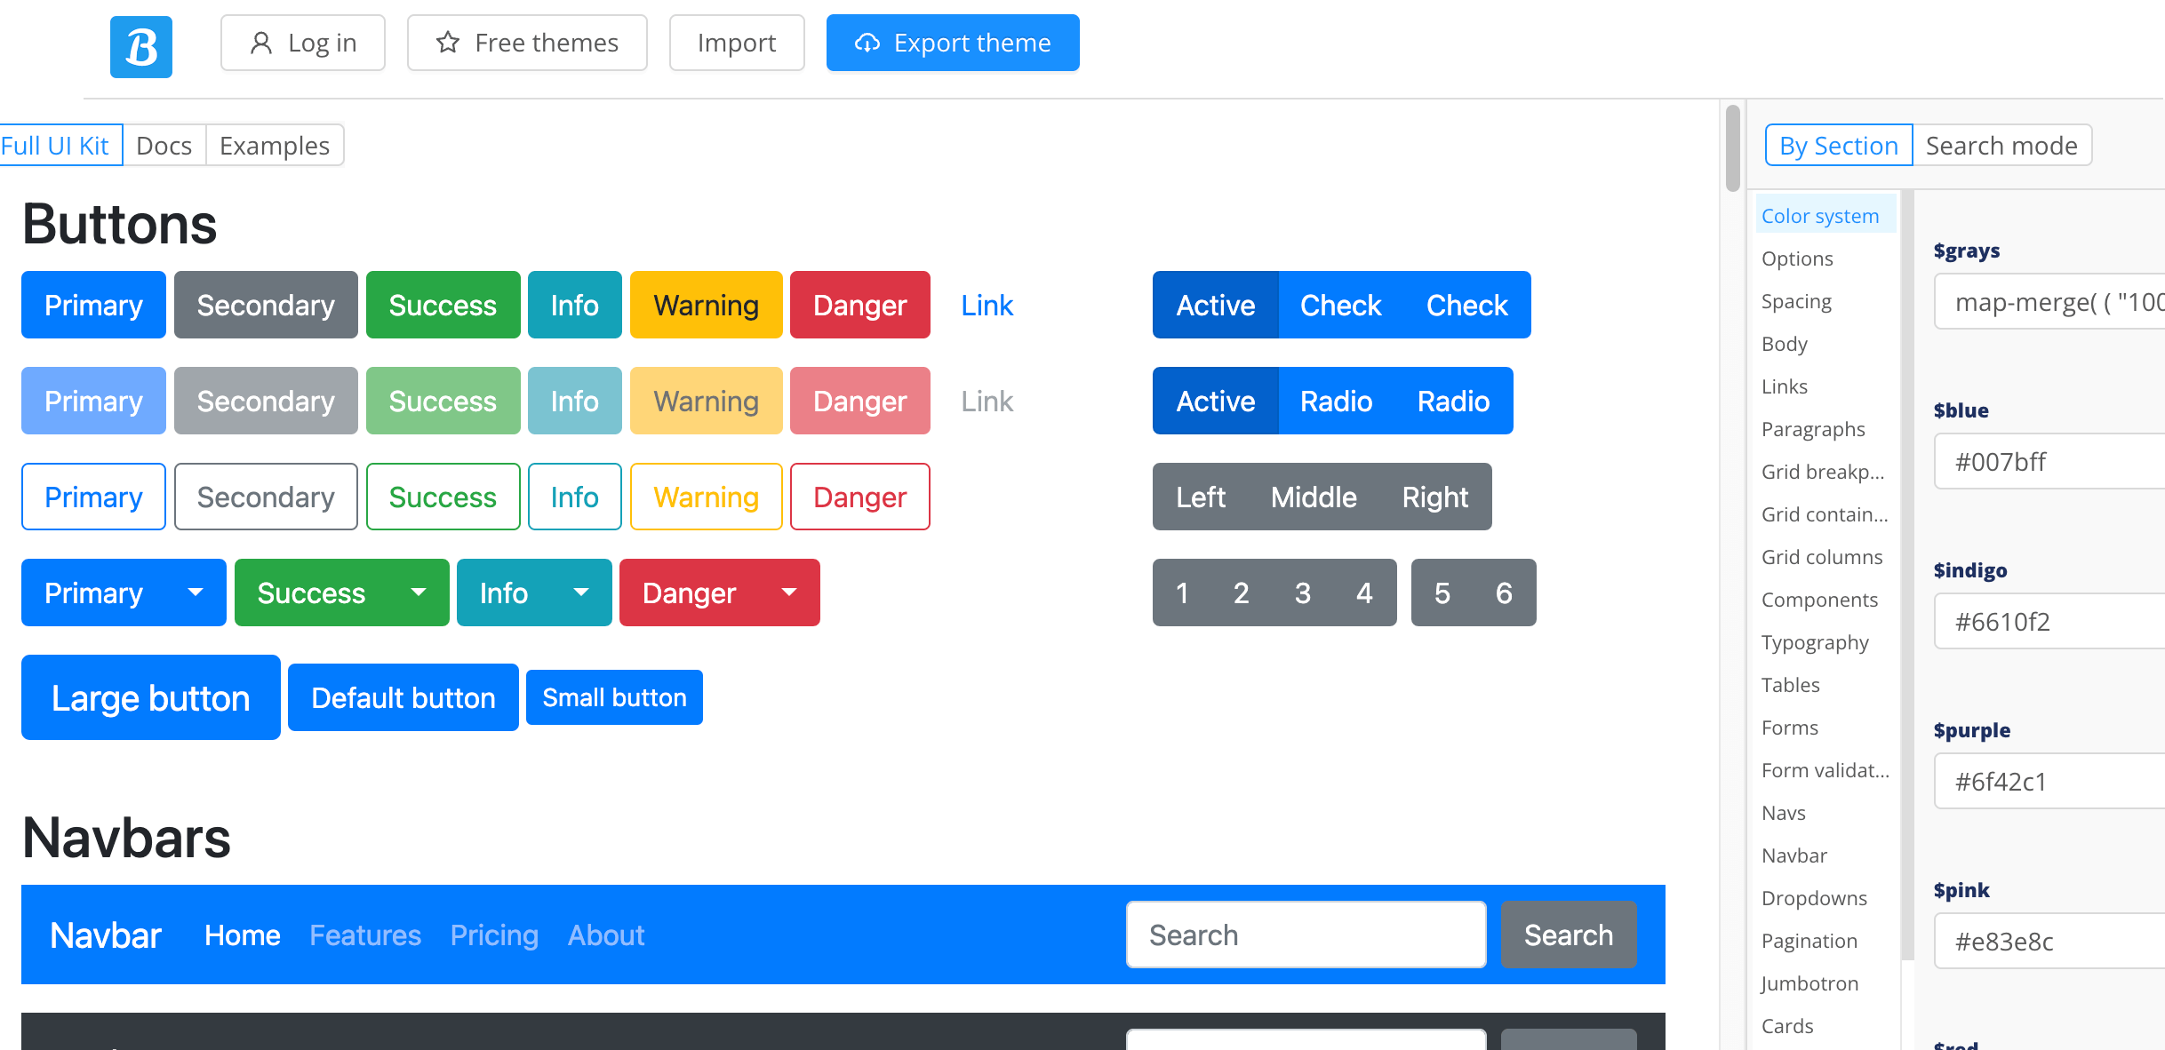Switch to Search mode in the sidebar
Screen dimensions: 2165x1050
(x=2001, y=145)
